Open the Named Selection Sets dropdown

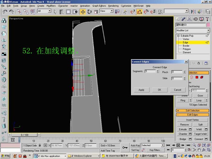187,11
